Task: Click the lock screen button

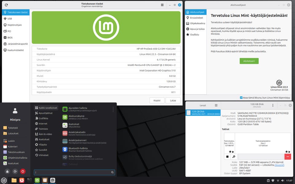Action: click(x=7, y=171)
